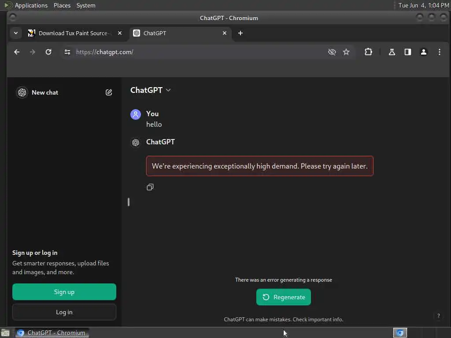Toggle the browser side panel
The height and width of the screenshot is (338, 451).
(x=407, y=52)
